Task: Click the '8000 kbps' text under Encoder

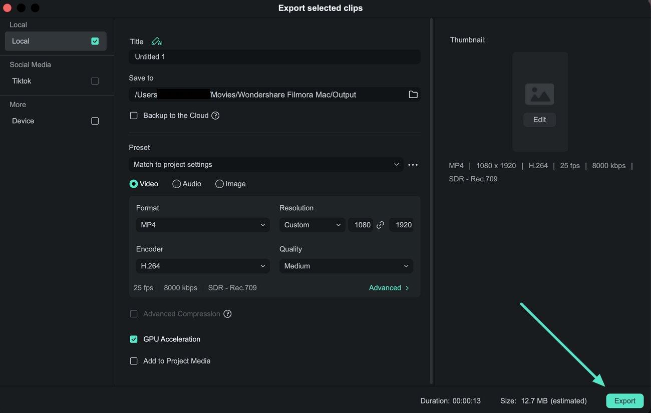Action: (180, 288)
